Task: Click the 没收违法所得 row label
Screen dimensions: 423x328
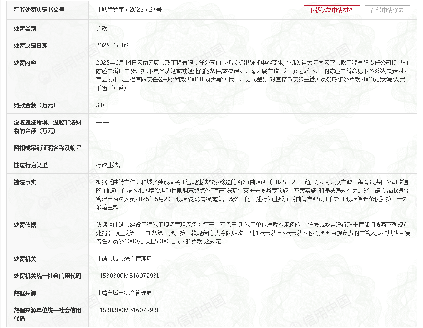Action: point(47,127)
